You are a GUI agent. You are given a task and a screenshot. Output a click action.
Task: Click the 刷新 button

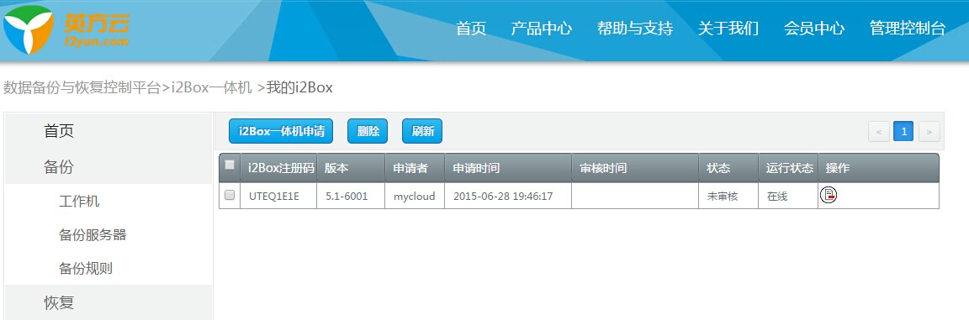click(x=423, y=131)
